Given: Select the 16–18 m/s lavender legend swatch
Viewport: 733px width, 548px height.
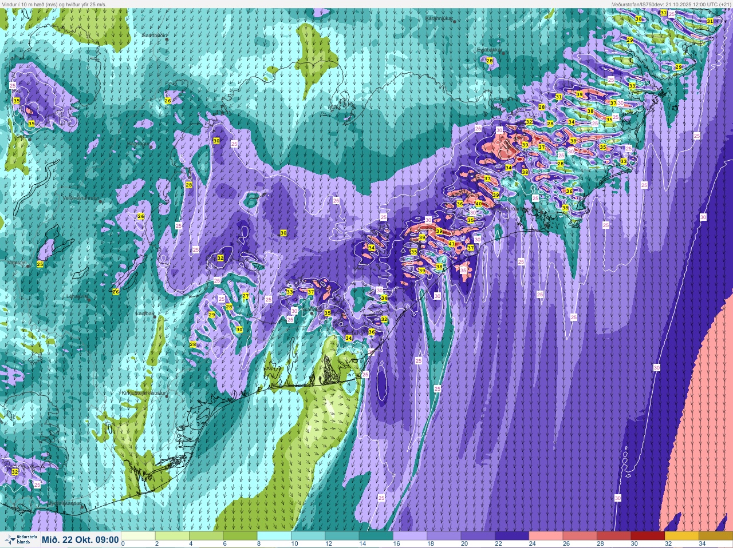Looking at the screenshot, I should (x=410, y=536).
